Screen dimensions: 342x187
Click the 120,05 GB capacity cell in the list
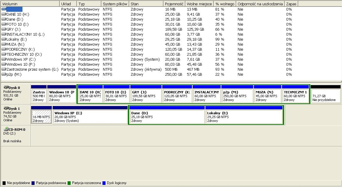174,49
